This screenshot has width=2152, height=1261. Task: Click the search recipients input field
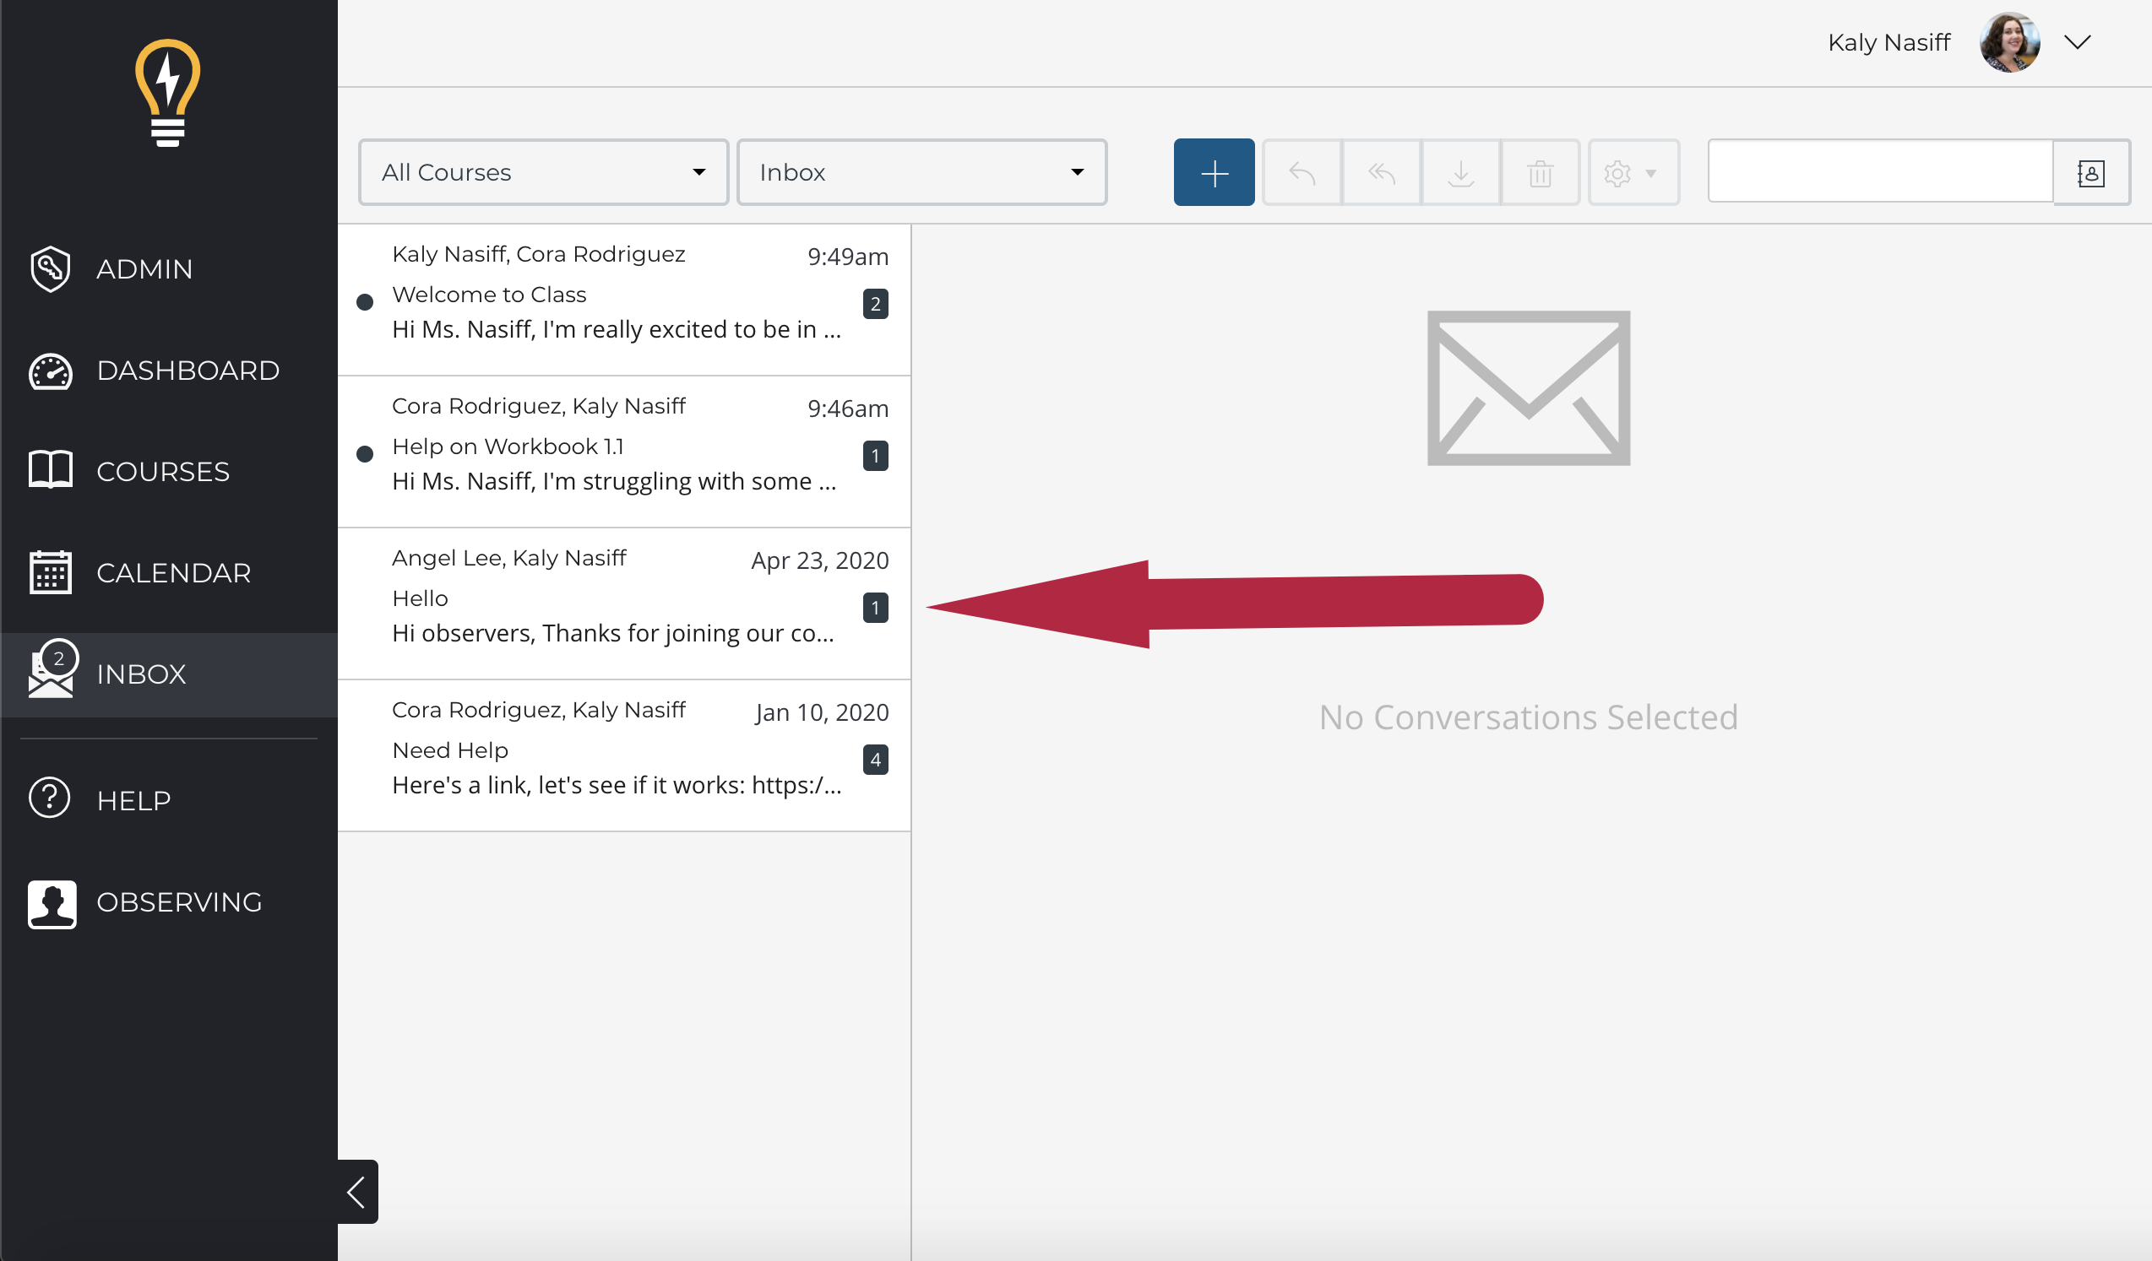tap(1878, 172)
